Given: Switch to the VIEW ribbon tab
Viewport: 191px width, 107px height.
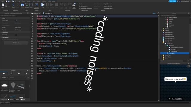Looking at the screenshot, I should [38, 1].
